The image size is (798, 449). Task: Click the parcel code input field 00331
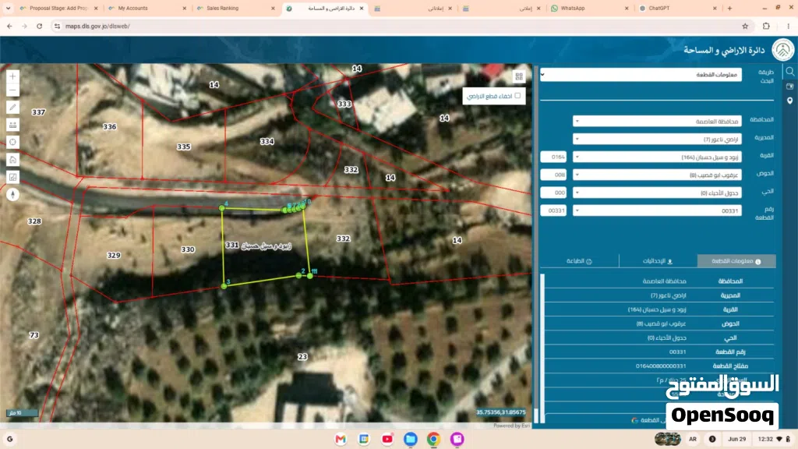(553, 210)
